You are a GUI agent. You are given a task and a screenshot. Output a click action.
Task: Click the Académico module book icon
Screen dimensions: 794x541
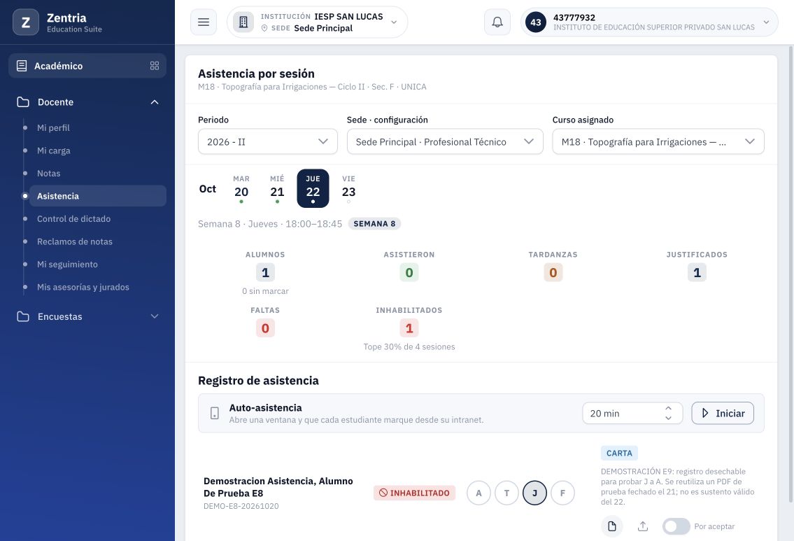click(22, 66)
